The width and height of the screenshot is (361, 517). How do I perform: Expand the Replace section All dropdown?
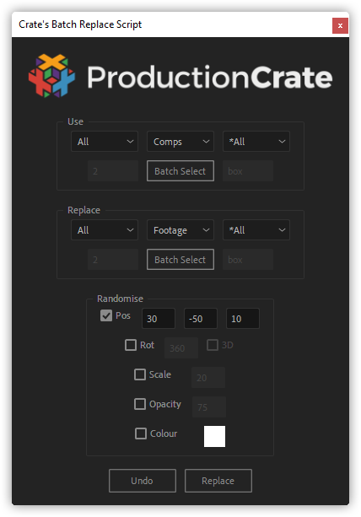pos(105,229)
